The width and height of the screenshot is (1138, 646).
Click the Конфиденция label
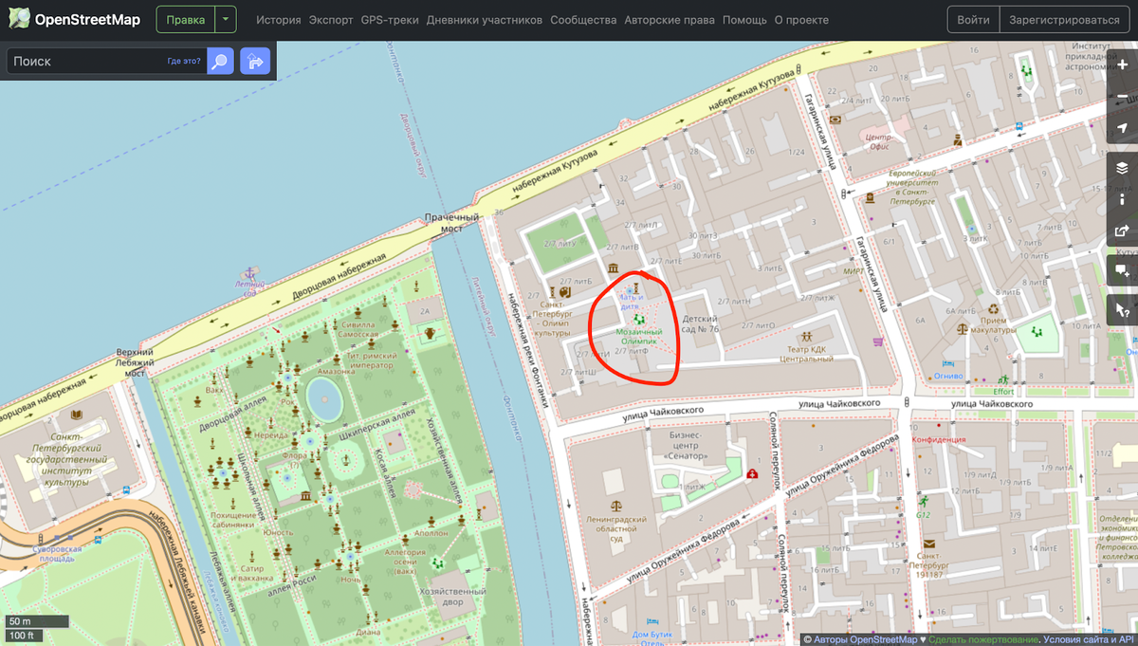click(938, 440)
